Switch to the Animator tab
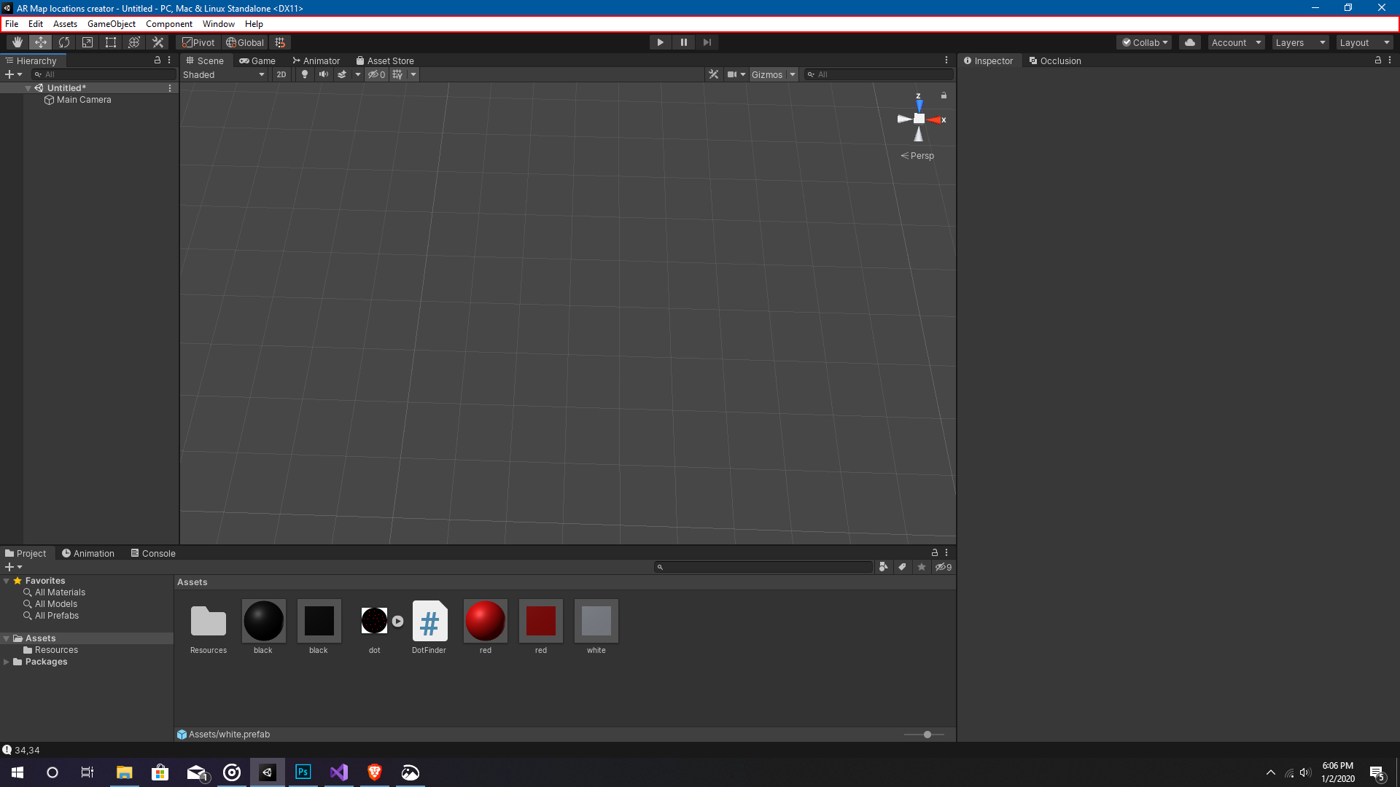This screenshot has width=1400, height=787. click(x=316, y=61)
